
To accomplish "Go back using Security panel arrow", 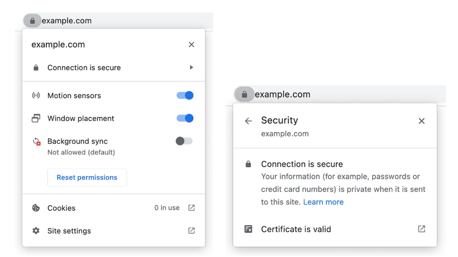I will tap(248, 121).
